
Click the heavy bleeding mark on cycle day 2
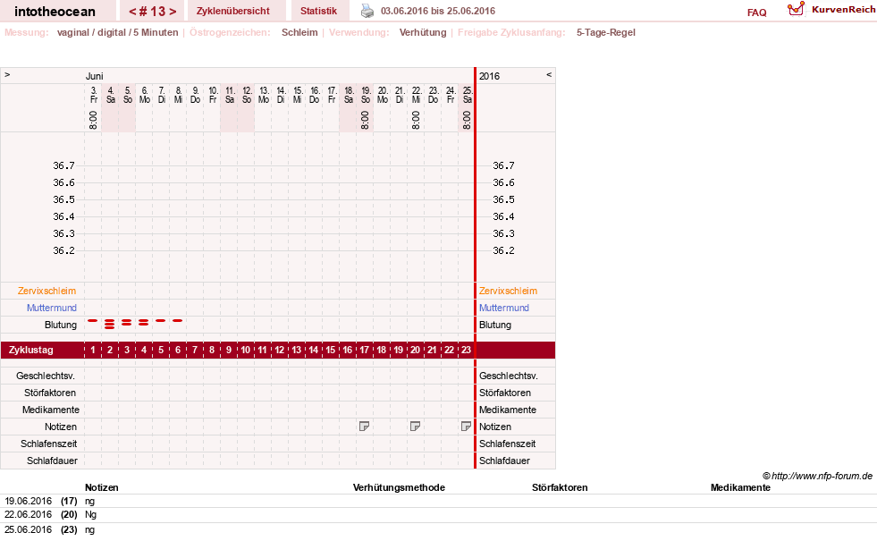click(x=110, y=324)
